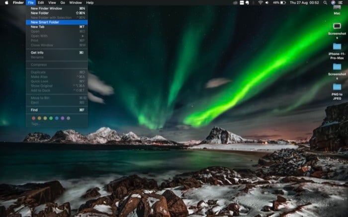Click the Wi-Fi status icon
The image size is (348, 217).
pyautogui.click(x=261, y=2)
